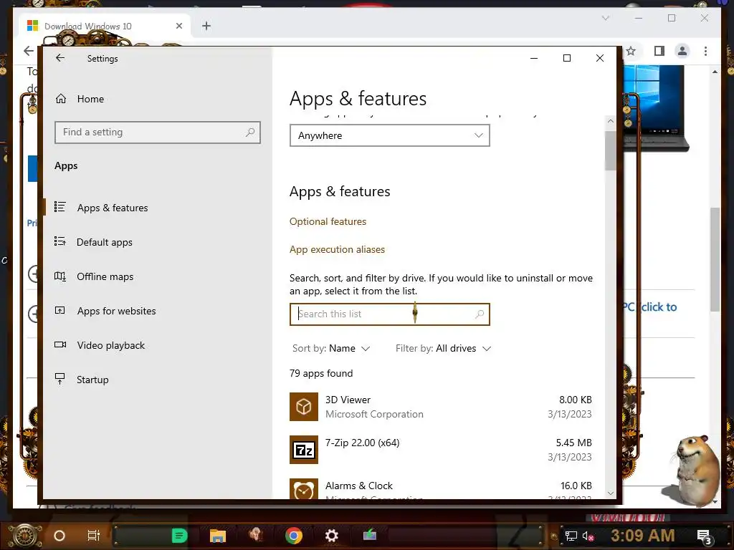Image resolution: width=734 pixels, height=550 pixels.
Task: Click the search icon in Search this list
Action: click(x=480, y=314)
